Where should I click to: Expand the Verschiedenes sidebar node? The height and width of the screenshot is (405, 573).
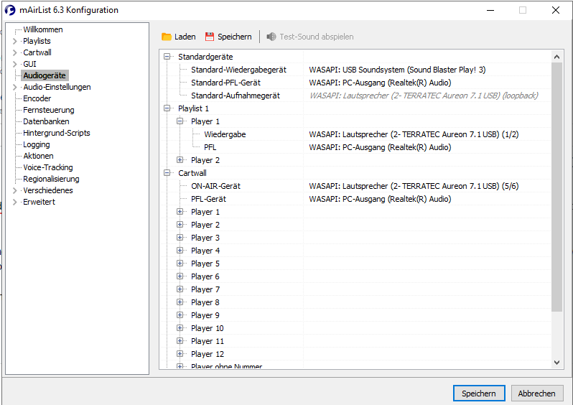[x=14, y=190]
